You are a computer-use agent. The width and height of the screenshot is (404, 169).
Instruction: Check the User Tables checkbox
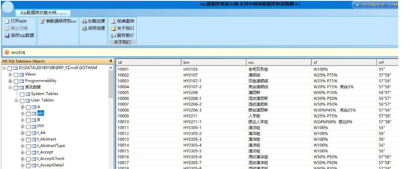click(x=22, y=101)
